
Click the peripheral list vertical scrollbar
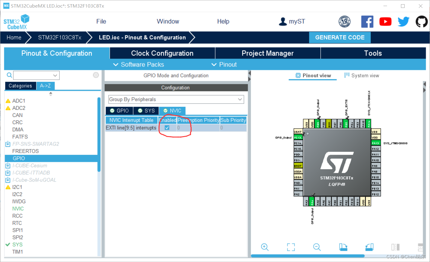point(99,135)
